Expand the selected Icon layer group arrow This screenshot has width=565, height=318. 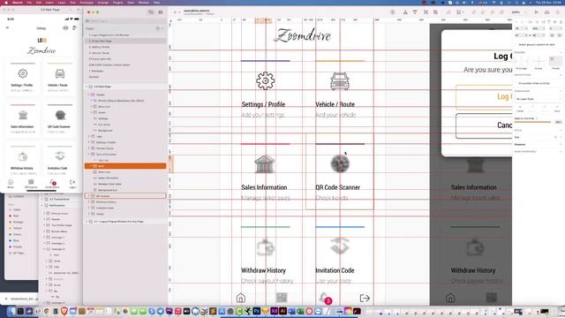coord(91,166)
